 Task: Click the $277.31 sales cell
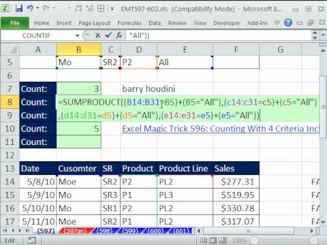pos(236,182)
